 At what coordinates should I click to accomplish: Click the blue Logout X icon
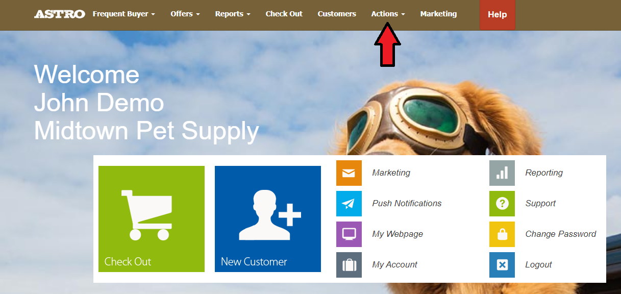click(x=502, y=265)
